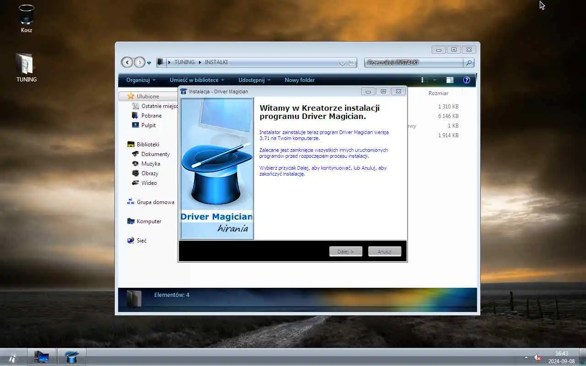Select Sieć in the navigation pane
Viewport: 586px width, 366px height.
click(141, 241)
